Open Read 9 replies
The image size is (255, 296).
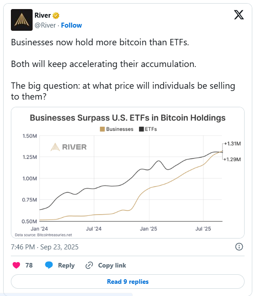click(128, 282)
